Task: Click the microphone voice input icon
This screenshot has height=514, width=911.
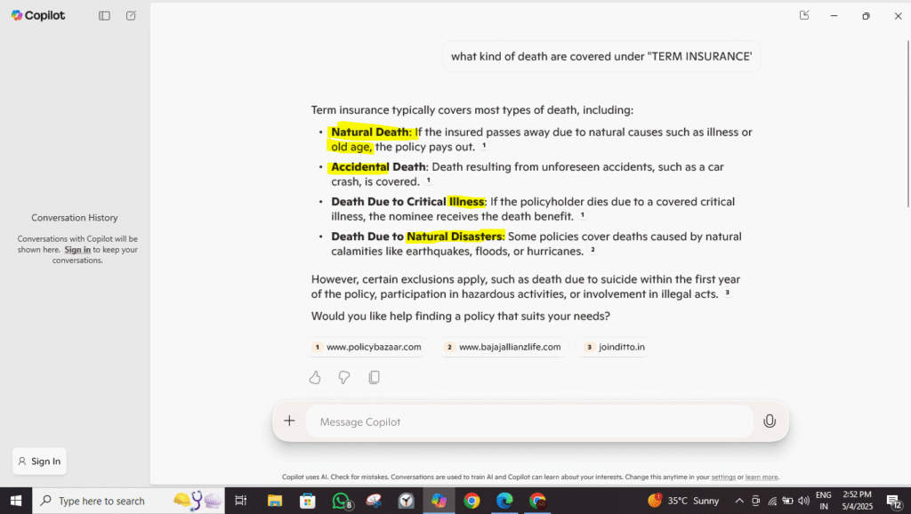Action: (x=770, y=422)
